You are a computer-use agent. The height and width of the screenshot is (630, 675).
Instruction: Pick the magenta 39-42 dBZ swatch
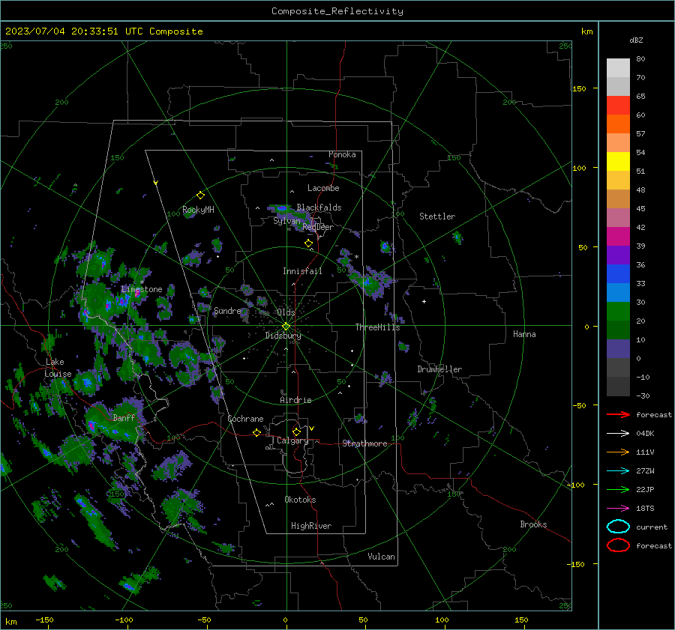point(618,236)
